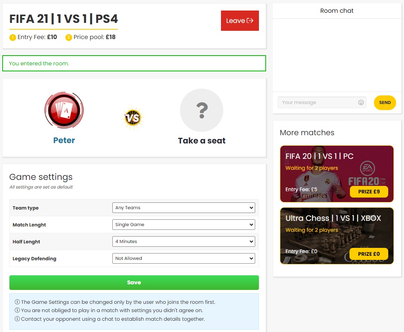Click the yellow Entry Fee coin icon
This screenshot has height=332, width=404.
(x=13, y=38)
